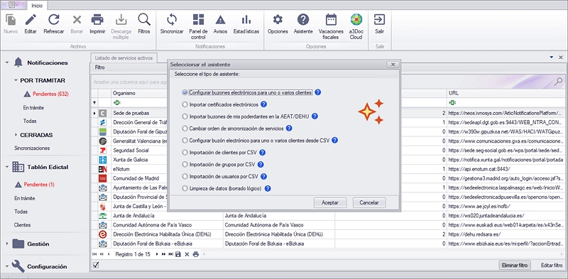Click the Eliminar filtro button
This screenshot has height=279, width=568.
(515, 266)
